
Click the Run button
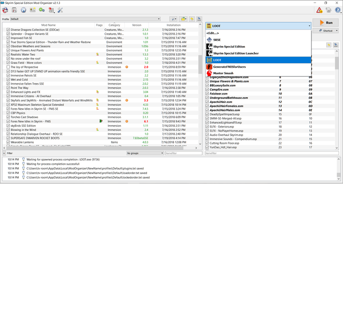click(x=325, y=23)
